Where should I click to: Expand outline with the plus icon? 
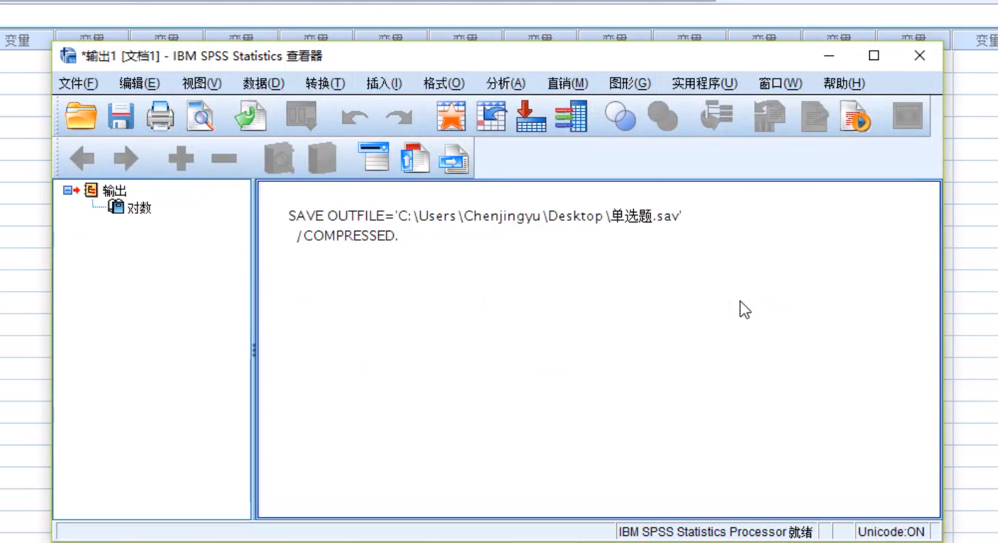pyautogui.click(x=181, y=159)
